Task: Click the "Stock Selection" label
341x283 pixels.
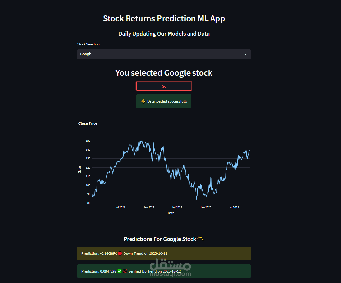Action: tap(89, 44)
